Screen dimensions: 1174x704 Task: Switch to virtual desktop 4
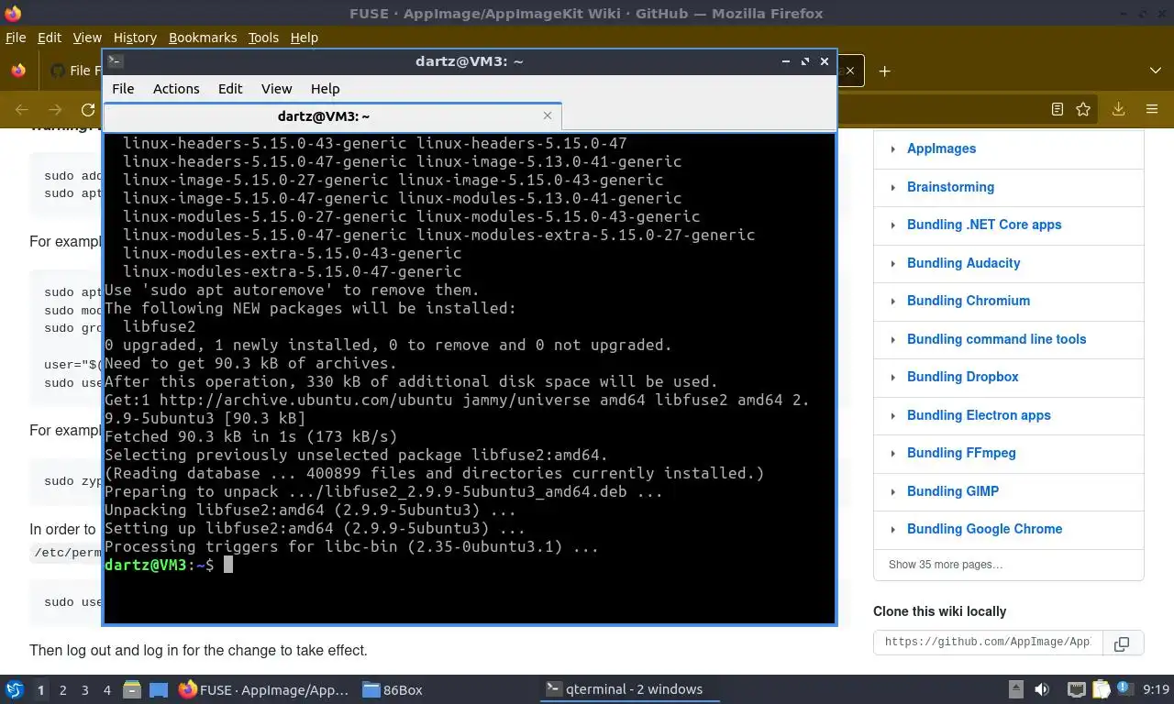[x=106, y=690]
